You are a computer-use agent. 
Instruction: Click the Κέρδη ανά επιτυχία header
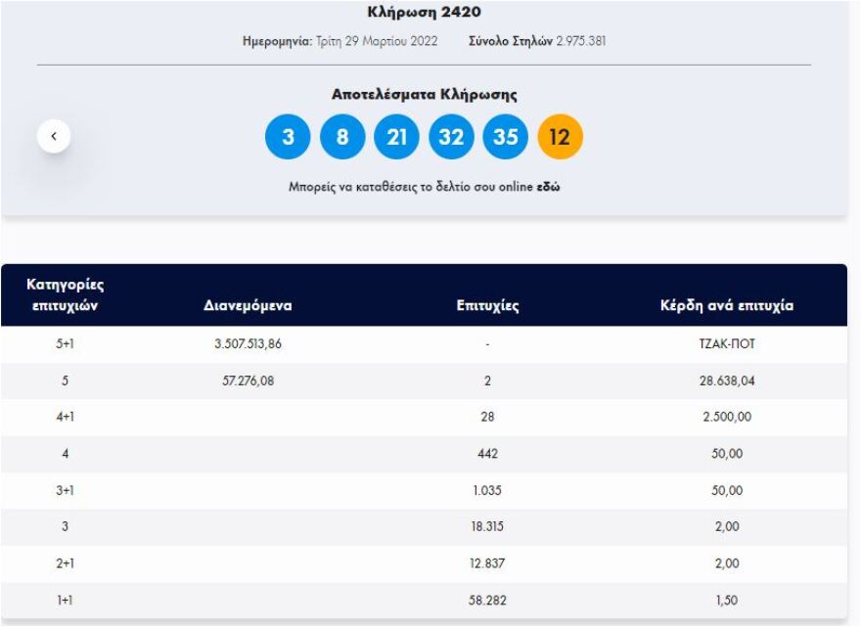(x=727, y=305)
